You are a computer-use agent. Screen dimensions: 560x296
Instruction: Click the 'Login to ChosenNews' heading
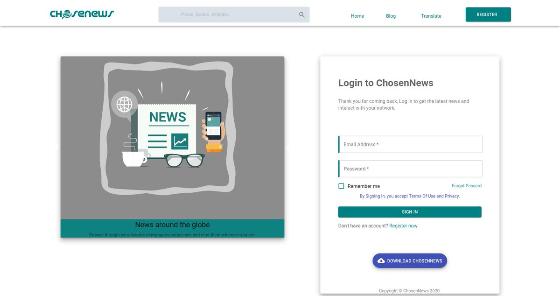[x=385, y=83]
